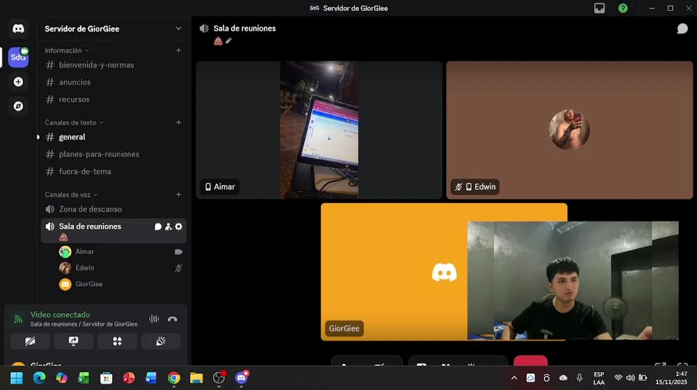Open the Discord inbox icon
Screen dimensions: 697x390
(x=599, y=8)
